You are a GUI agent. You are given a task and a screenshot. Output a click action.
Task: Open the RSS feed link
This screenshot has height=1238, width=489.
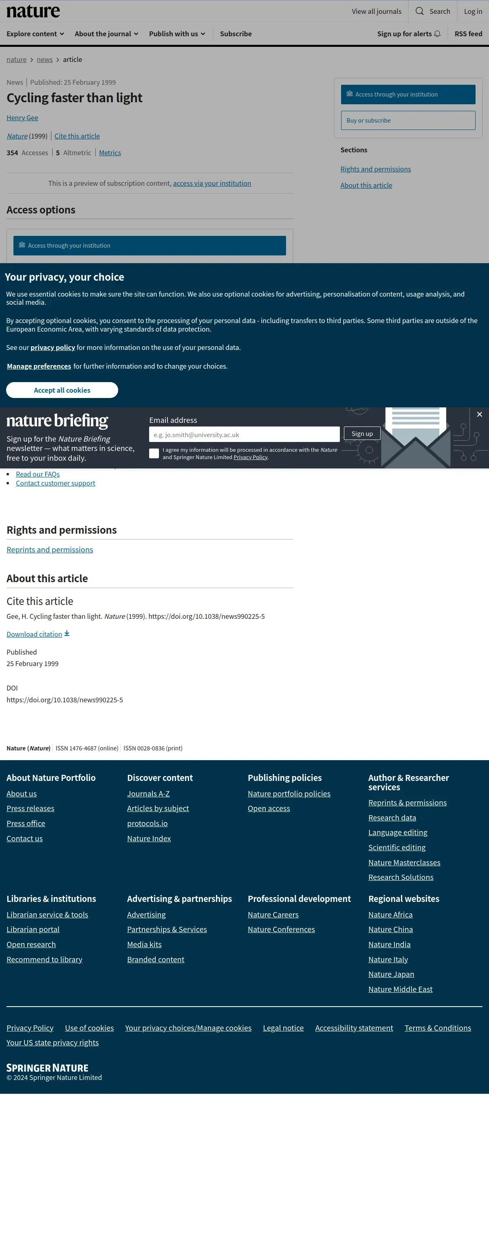pos(468,34)
